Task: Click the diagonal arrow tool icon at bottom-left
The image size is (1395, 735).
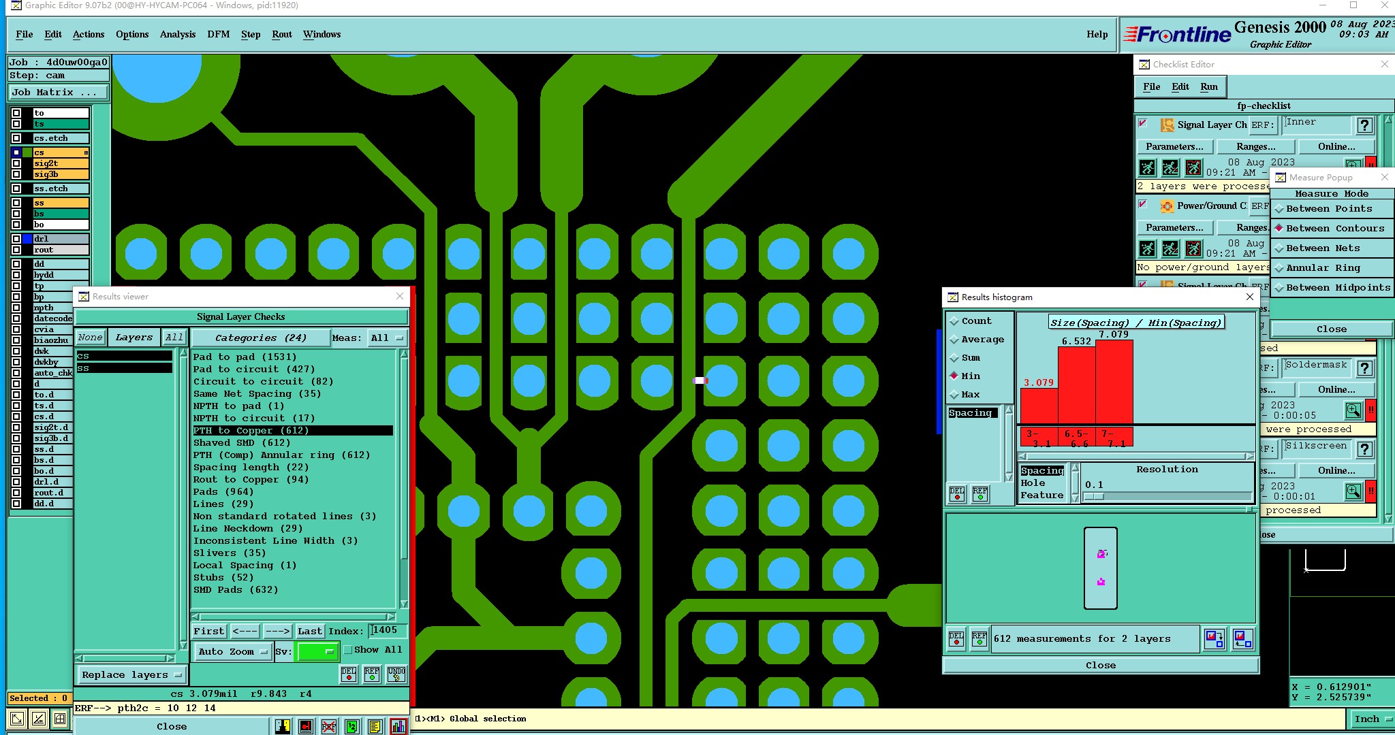Action: point(17,718)
